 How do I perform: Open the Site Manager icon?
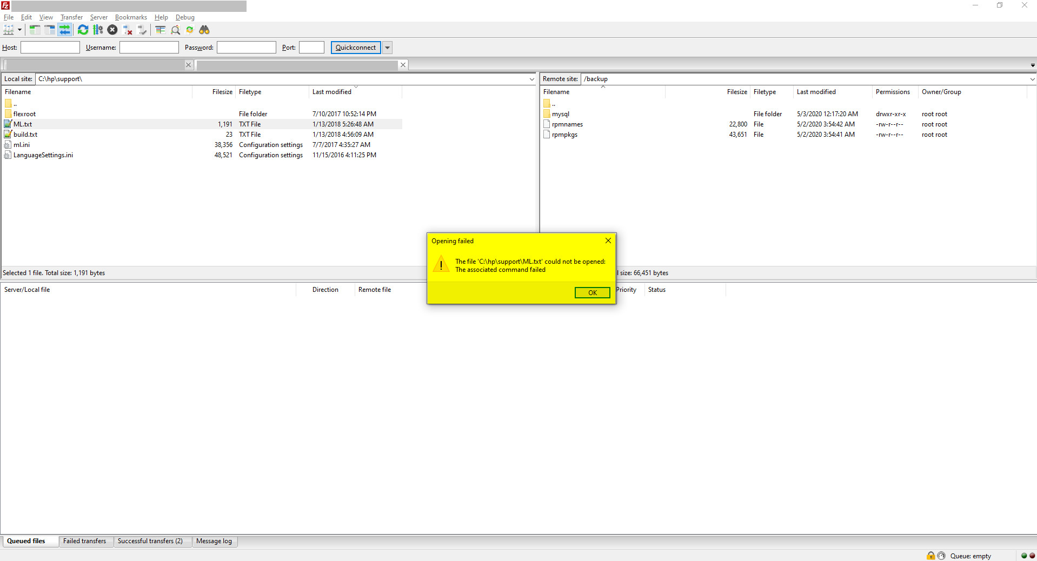point(9,30)
